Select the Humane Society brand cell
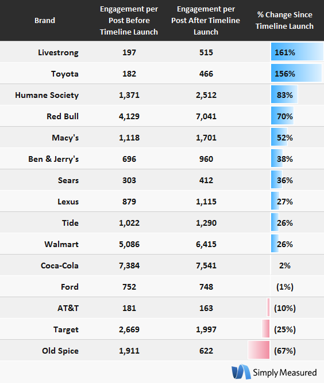Image resolution: width=324 pixels, height=383 pixels. point(47,95)
